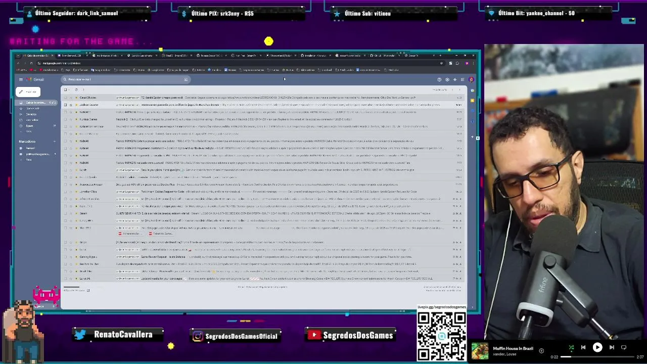Add a new label next to Marcadores

click(55, 142)
